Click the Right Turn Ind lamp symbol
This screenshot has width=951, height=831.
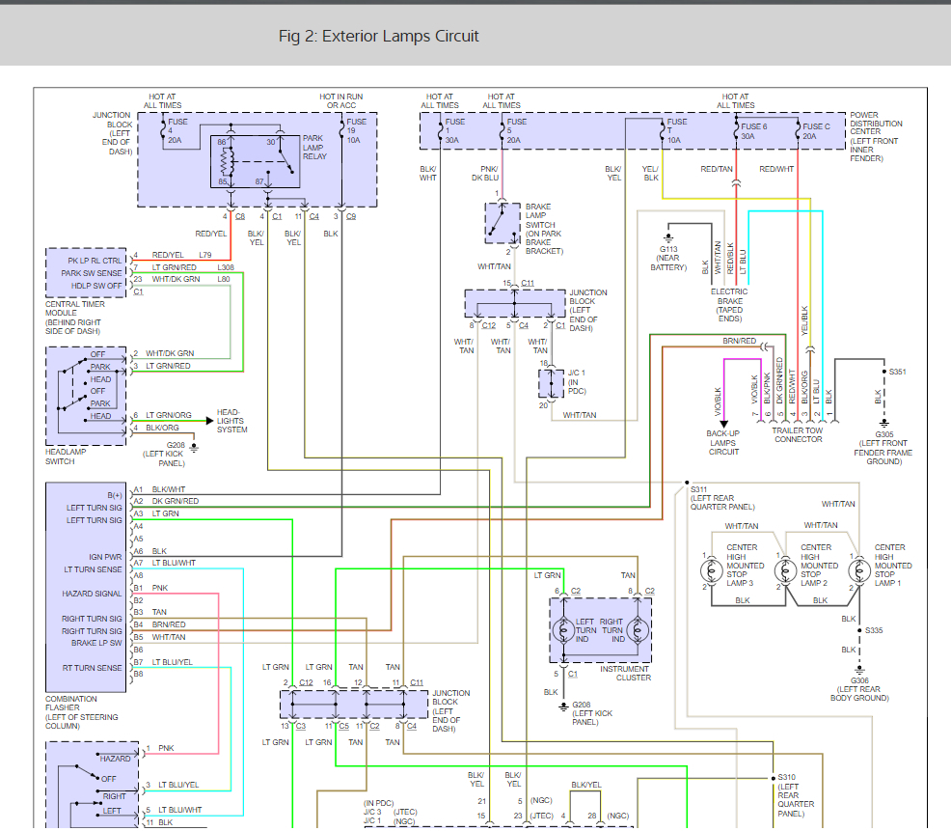coord(638,630)
